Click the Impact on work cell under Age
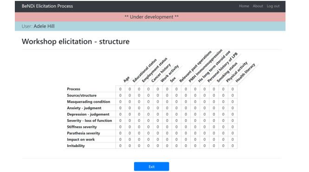 point(120,140)
